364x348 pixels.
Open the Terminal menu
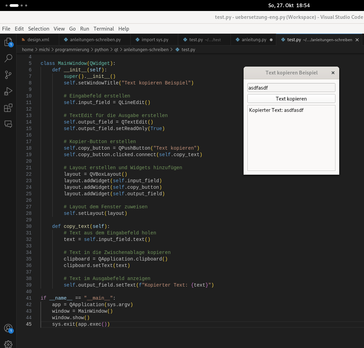[104, 29]
